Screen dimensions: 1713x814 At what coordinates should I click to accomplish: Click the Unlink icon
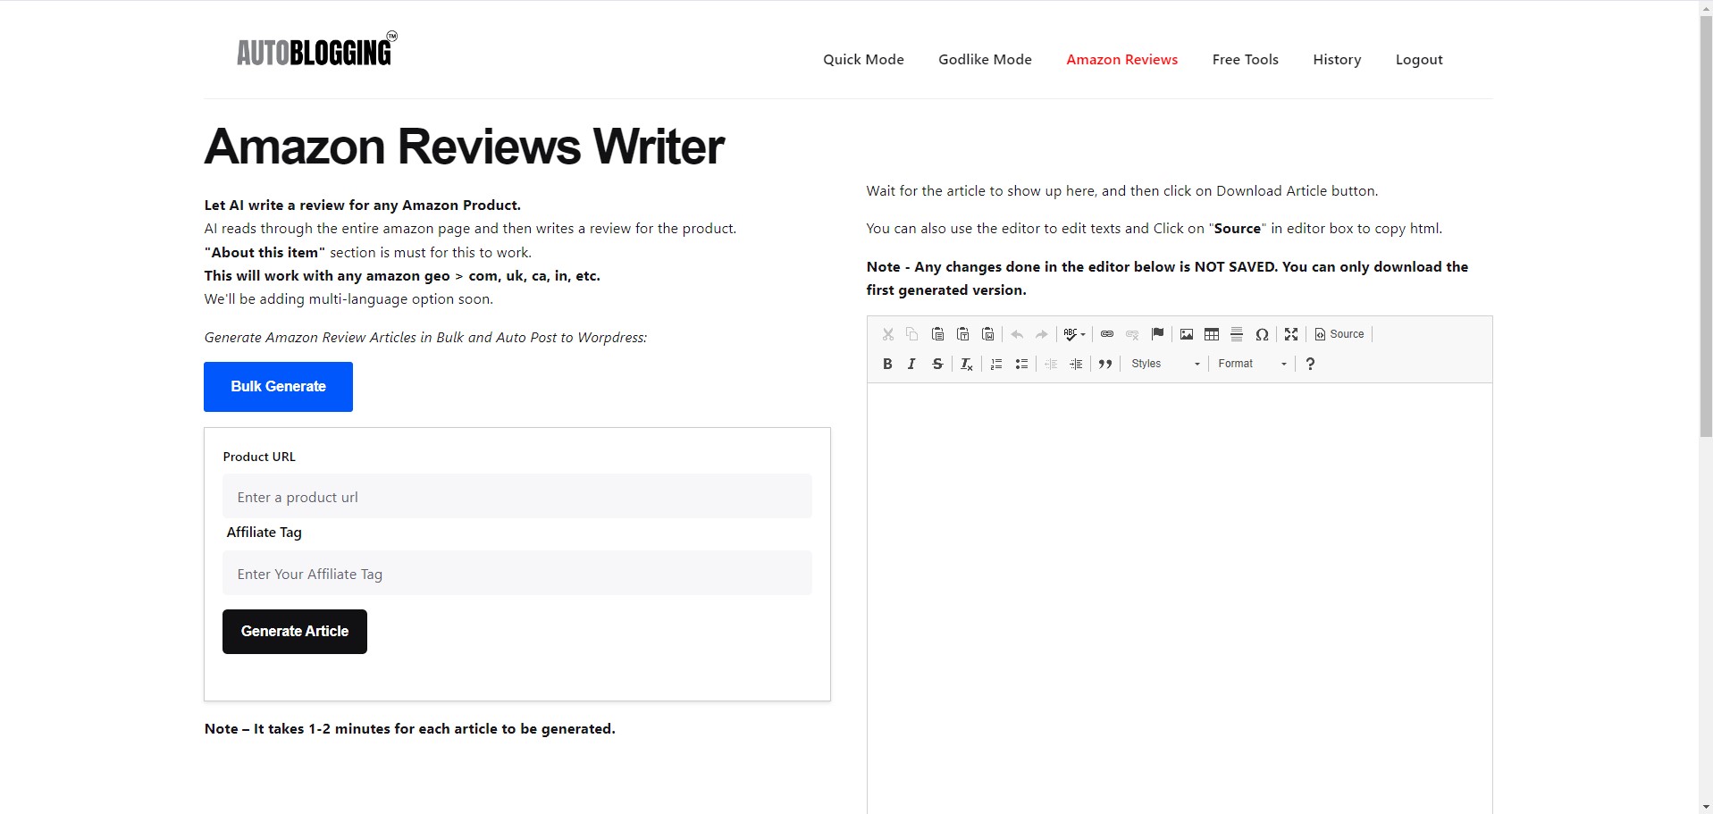(x=1132, y=334)
